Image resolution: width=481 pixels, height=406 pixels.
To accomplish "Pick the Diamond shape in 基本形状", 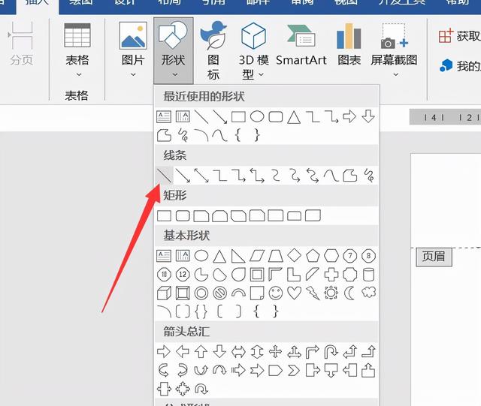I will point(294,256).
